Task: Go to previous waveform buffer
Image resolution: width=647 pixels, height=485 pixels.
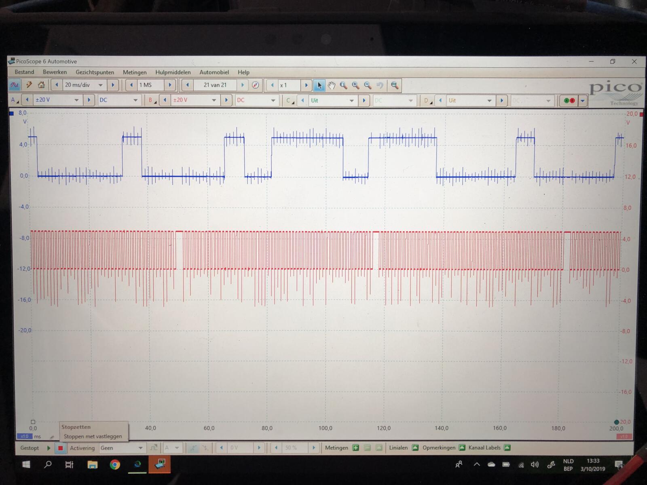Action: [x=187, y=85]
